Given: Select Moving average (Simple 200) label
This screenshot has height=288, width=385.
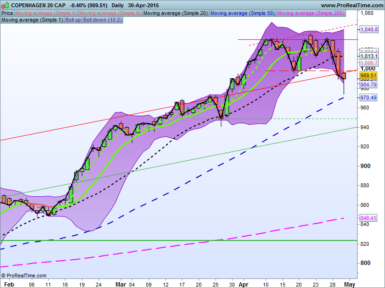Looking at the screenshot, I should [x=311, y=13].
